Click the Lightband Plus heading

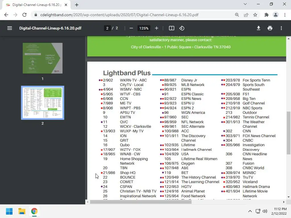point(127,73)
